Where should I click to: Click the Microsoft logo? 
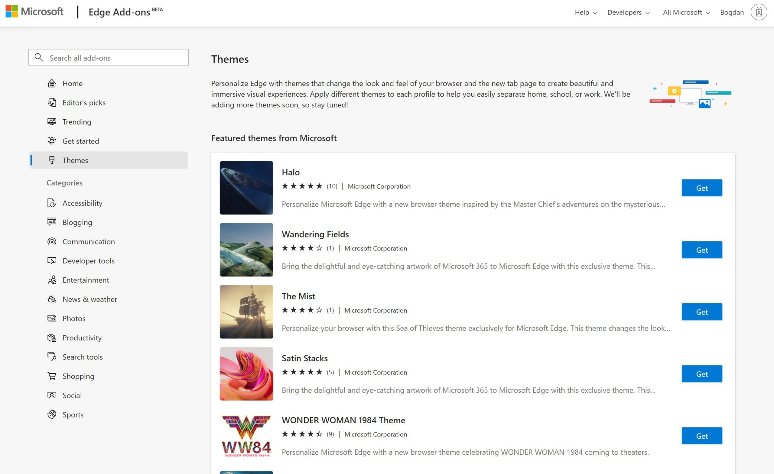[x=34, y=11]
